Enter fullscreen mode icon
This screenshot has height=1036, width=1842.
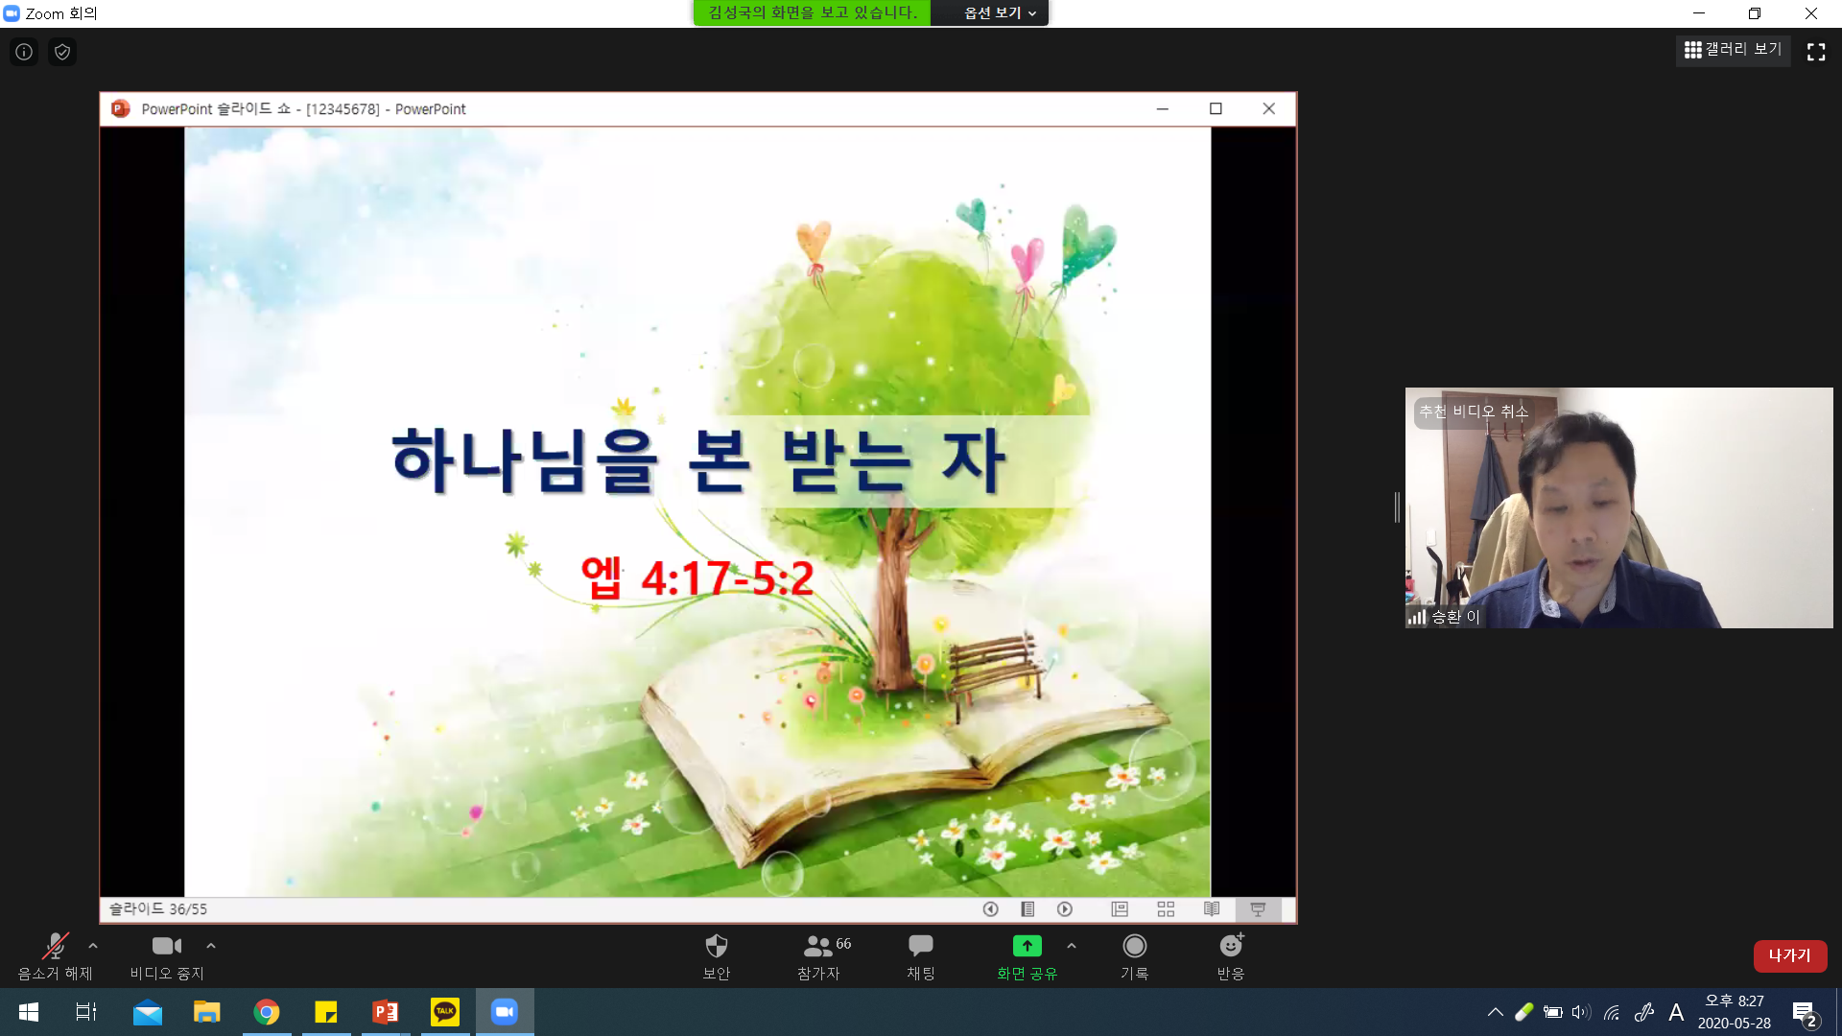pyautogui.click(x=1815, y=52)
